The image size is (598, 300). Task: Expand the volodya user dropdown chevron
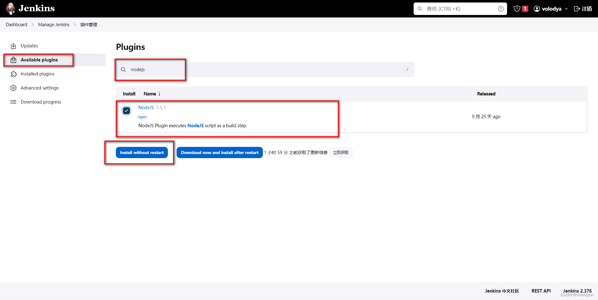tap(566, 9)
